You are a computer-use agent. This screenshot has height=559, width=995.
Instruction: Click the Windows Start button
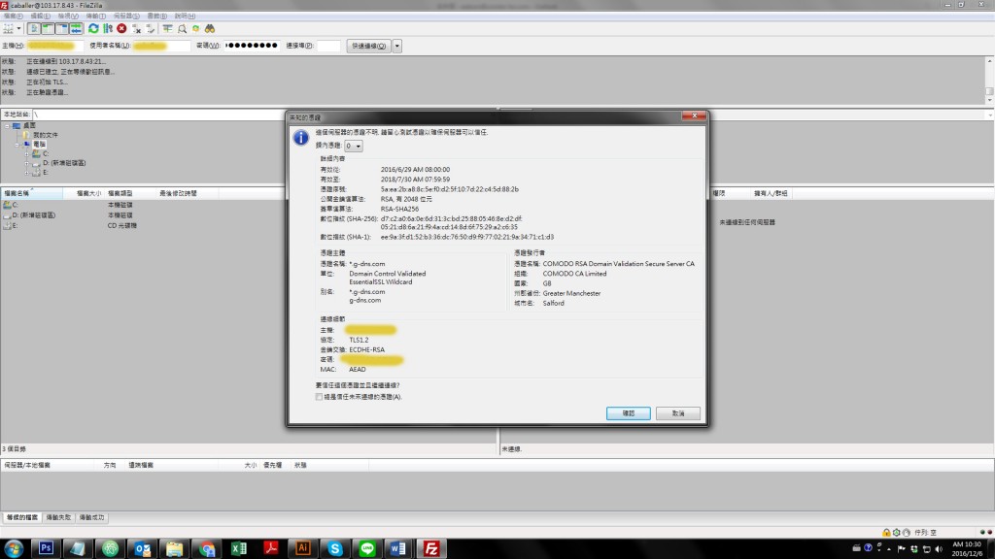(14, 548)
